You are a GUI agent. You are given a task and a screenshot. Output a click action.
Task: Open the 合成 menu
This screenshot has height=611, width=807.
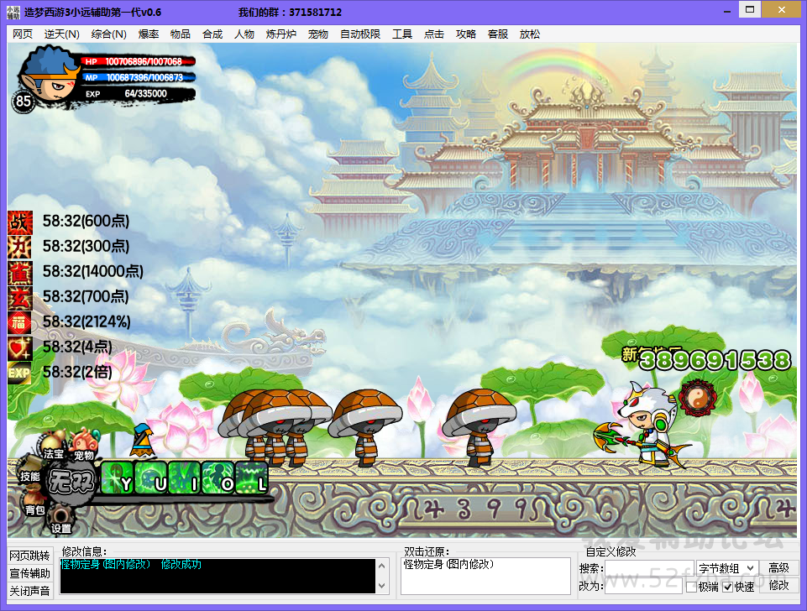[x=212, y=34]
